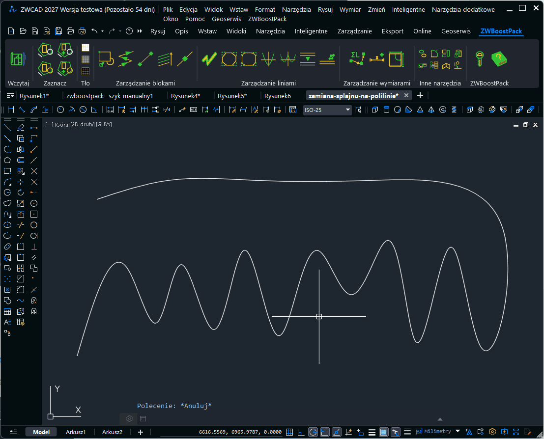
Task: Close the zamiana-splajnu-na-polilinie tab
Action: [x=407, y=95]
